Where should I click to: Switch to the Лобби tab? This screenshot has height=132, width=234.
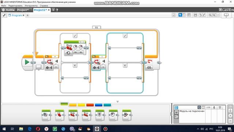[x=8, y=10]
